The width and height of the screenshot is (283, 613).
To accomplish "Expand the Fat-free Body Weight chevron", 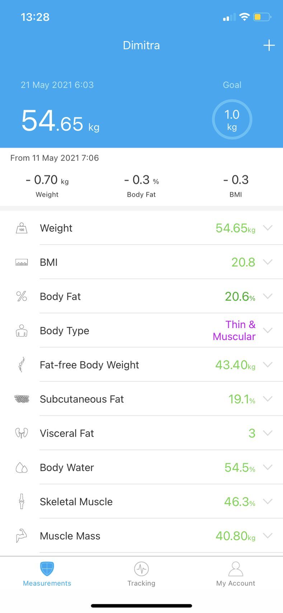I will tap(268, 364).
